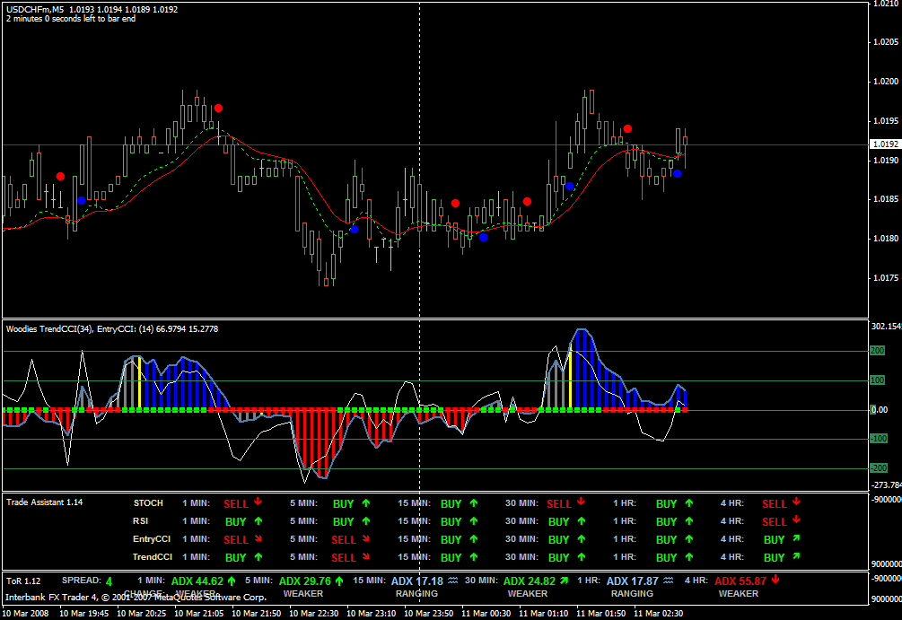
Task: Click the STOCH row label
Action: tap(148, 503)
